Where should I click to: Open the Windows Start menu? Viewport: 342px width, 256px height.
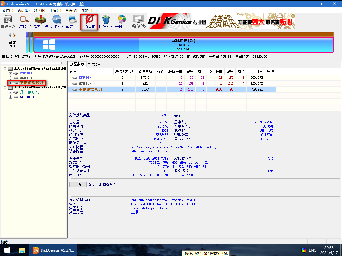(x=7, y=250)
